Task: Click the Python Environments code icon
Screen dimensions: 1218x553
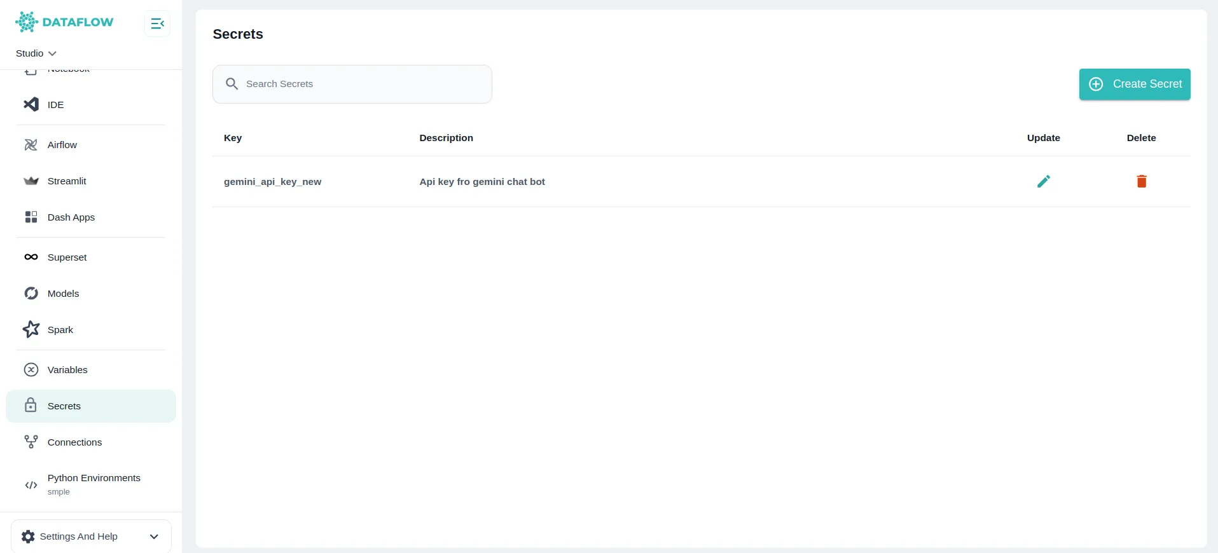Action: 31,485
